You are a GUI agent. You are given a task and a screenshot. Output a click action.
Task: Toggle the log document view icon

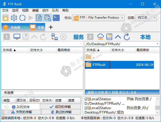click(39, 18)
